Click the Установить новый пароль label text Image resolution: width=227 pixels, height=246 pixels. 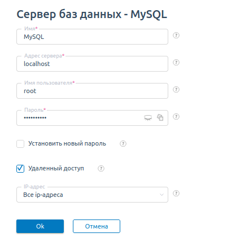pos(67,144)
